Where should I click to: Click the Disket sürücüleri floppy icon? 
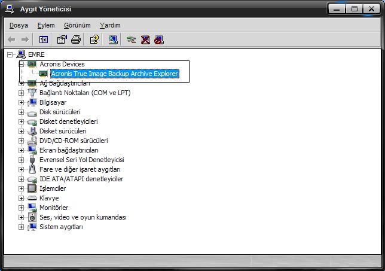(32, 131)
